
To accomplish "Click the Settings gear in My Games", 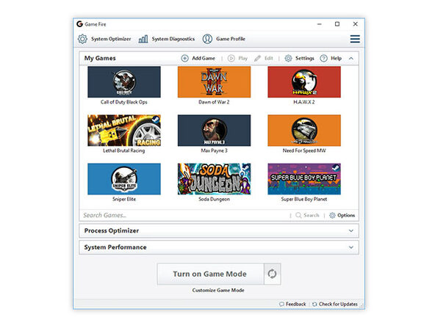I will point(288,58).
